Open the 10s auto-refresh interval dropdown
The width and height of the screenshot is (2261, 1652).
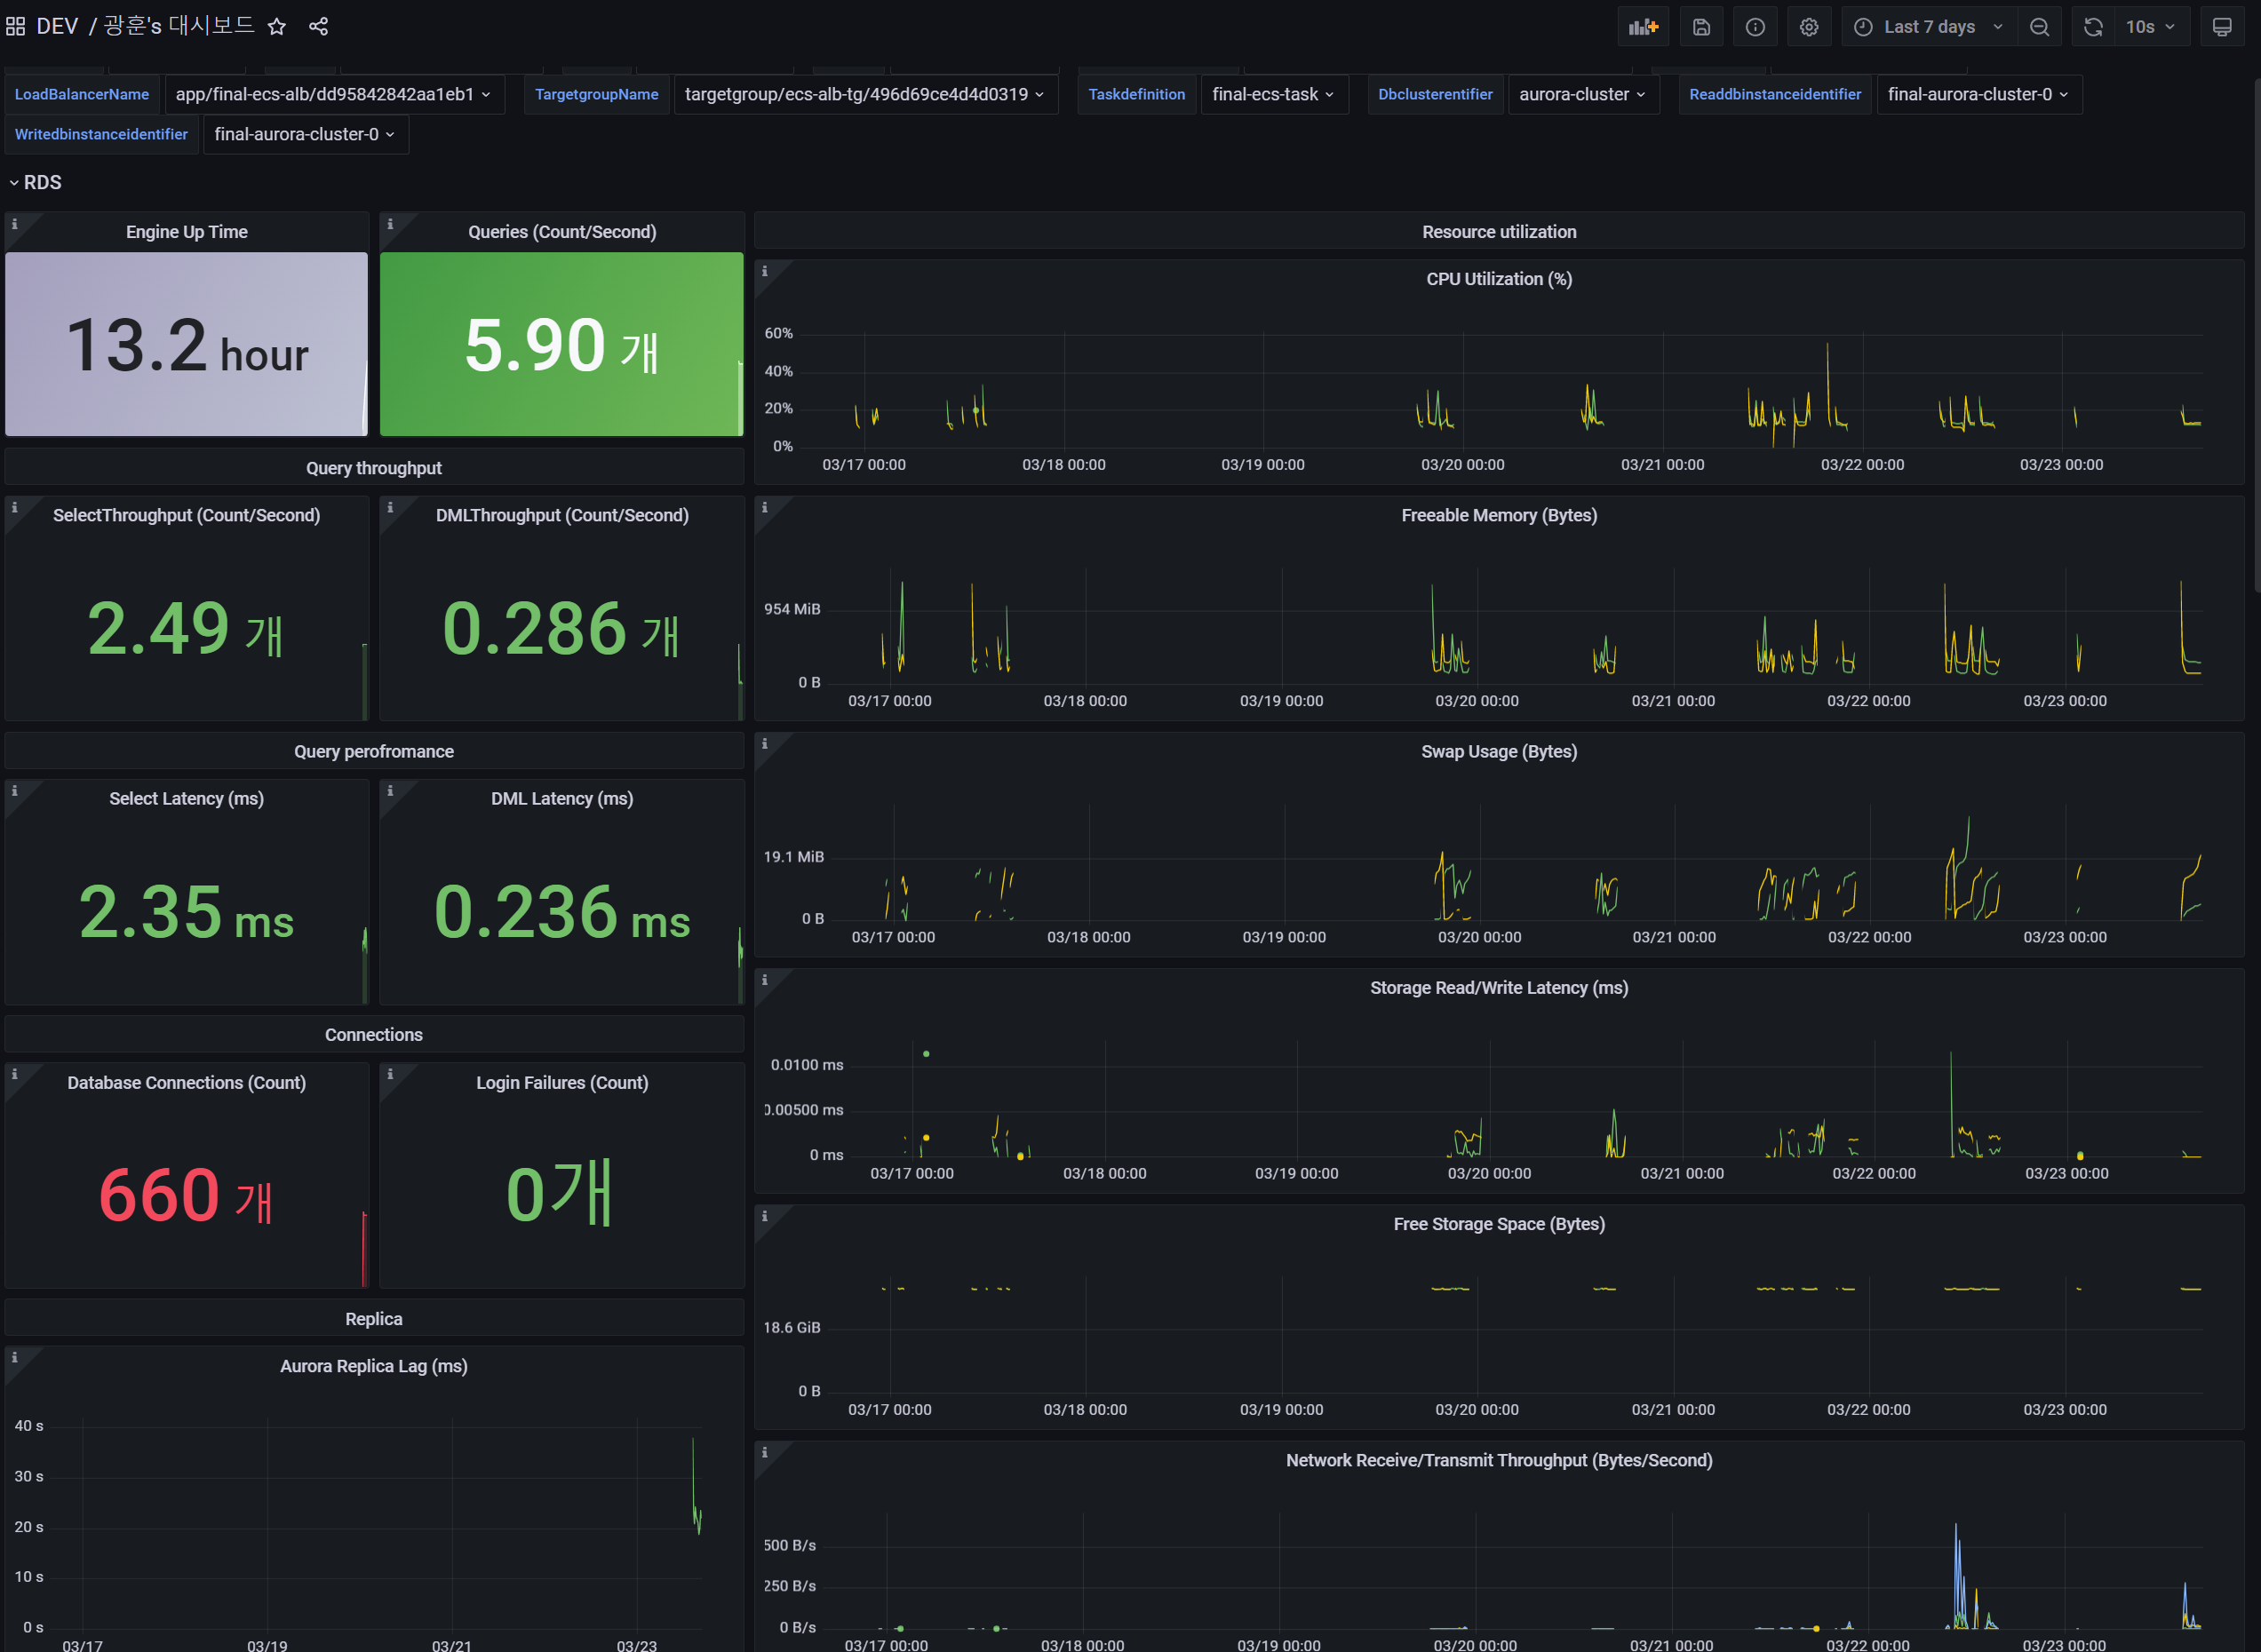2150,26
